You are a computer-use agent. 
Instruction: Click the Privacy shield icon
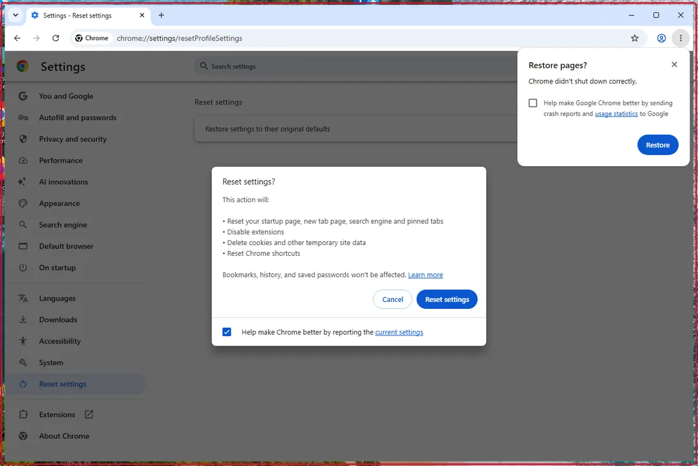click(23, 139)
